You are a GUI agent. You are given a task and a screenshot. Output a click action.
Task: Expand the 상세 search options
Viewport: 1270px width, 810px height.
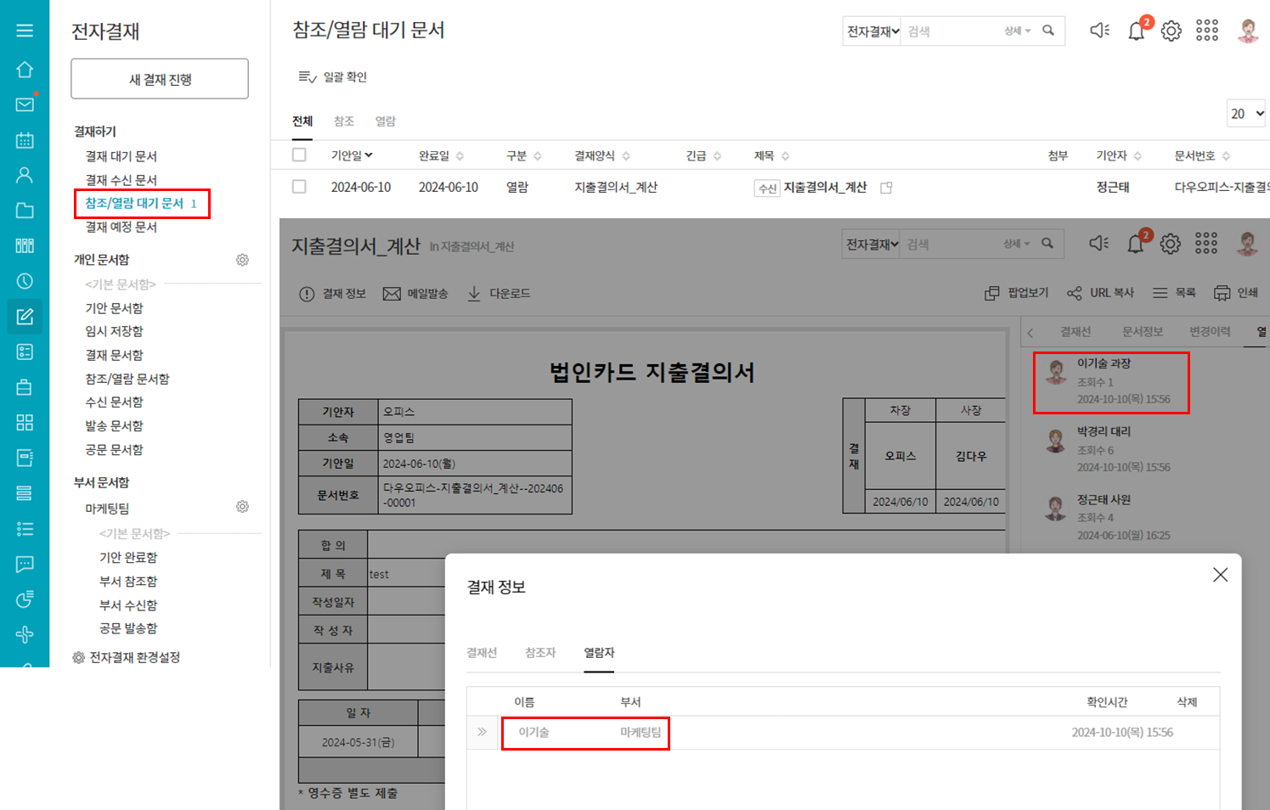[x=1017, y=31]
